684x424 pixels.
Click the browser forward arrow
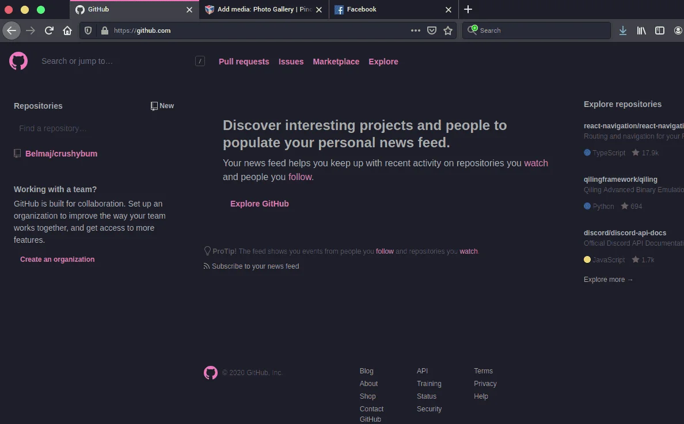click(30, 30)
